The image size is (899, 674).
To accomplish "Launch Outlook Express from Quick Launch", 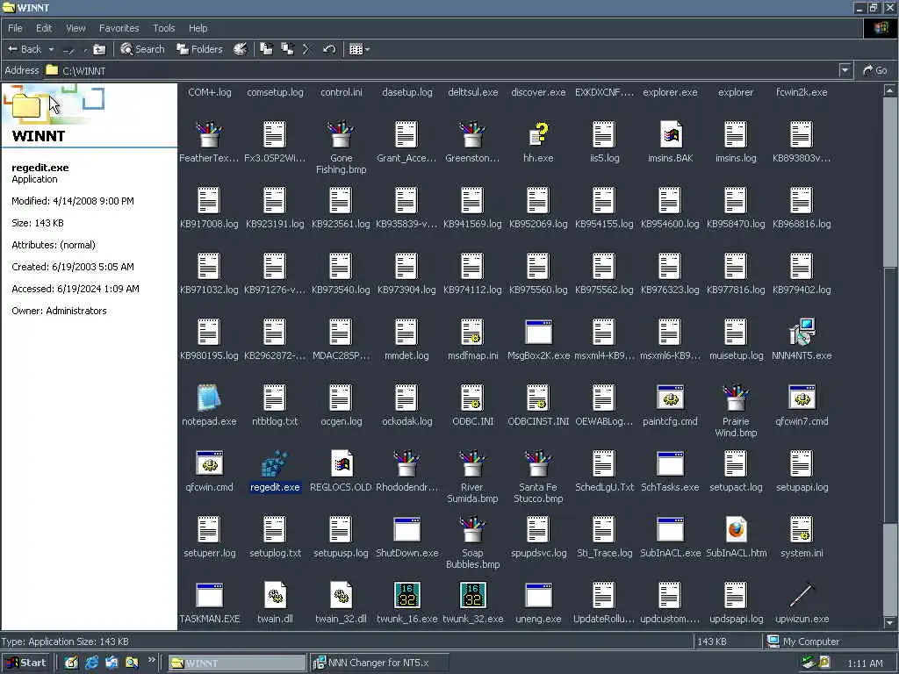I will point(111,663).
